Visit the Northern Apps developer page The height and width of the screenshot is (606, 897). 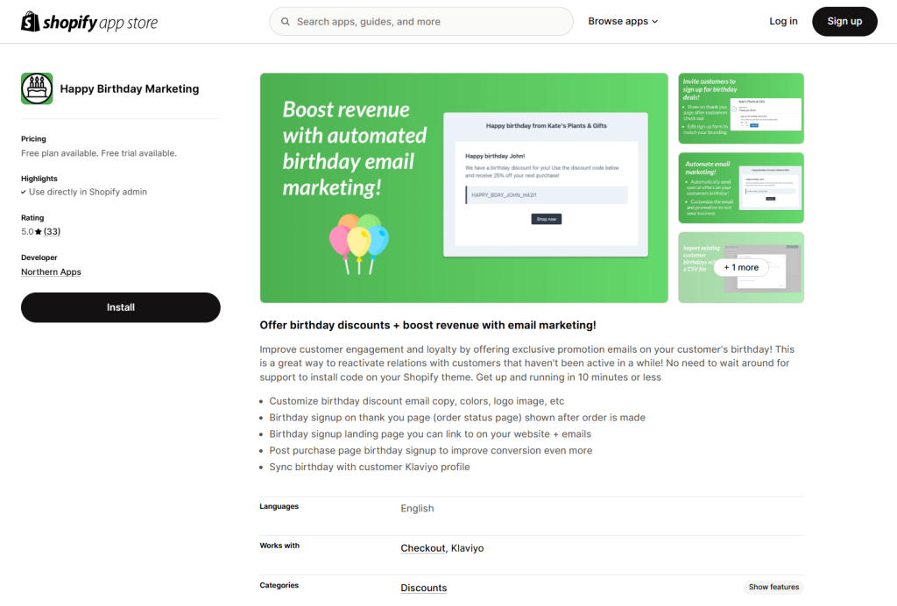tap(51, 272)
